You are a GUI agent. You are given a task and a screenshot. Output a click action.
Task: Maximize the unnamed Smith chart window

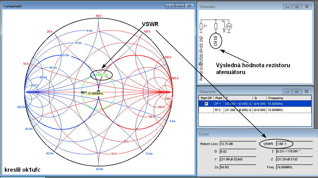click(x=180, y=6)
